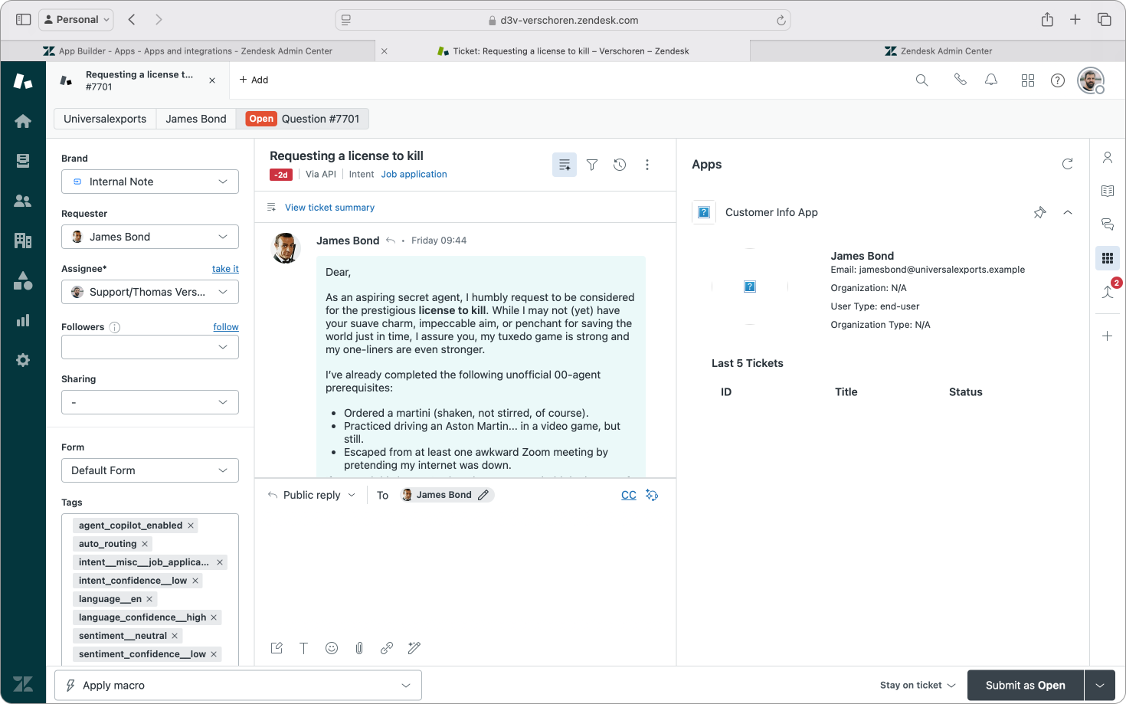This screenshot has width=1126, height=704.
Task: Open the Stay on ticket dropdown
Action: 918,686
